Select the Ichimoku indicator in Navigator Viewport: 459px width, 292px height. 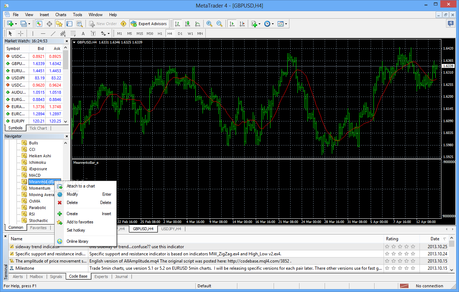pyautogui.click(x=37, y=162)
